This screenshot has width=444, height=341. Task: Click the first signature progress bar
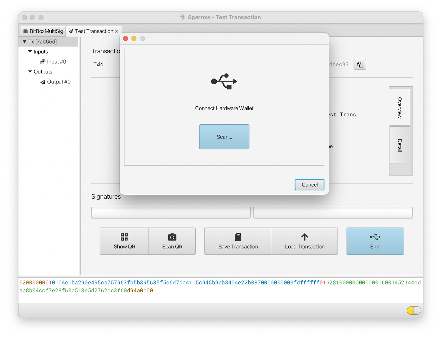(x=171, y=213)
